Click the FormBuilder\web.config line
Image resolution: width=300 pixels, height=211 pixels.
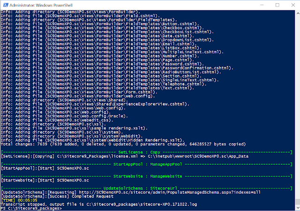[78, 96]
